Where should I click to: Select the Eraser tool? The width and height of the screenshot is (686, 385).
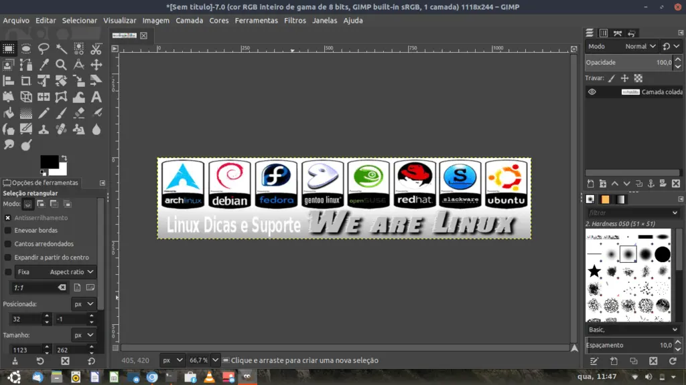tap(79, 113)
